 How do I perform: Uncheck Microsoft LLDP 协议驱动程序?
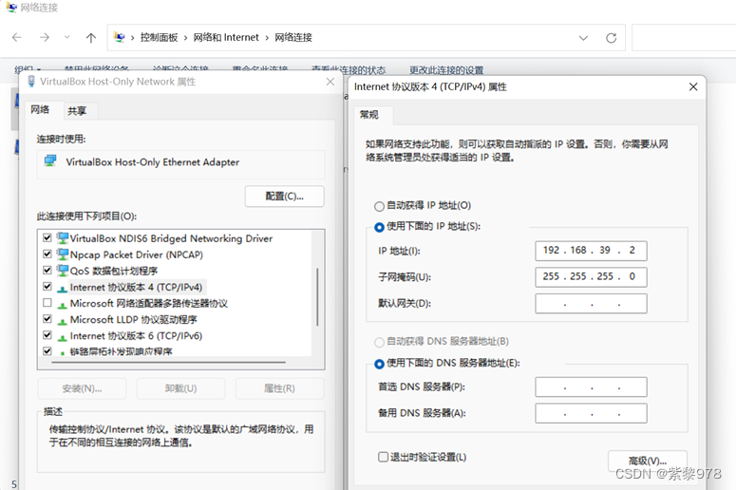(x=47, y=319)
